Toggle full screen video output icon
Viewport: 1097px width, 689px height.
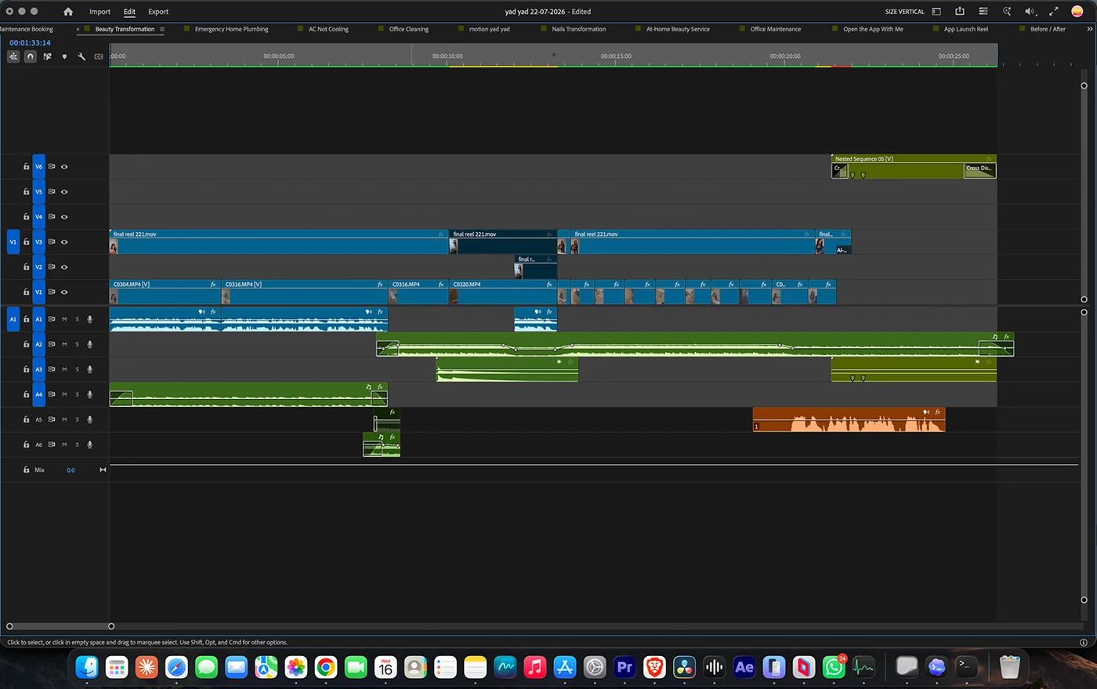click(1054, 12)
